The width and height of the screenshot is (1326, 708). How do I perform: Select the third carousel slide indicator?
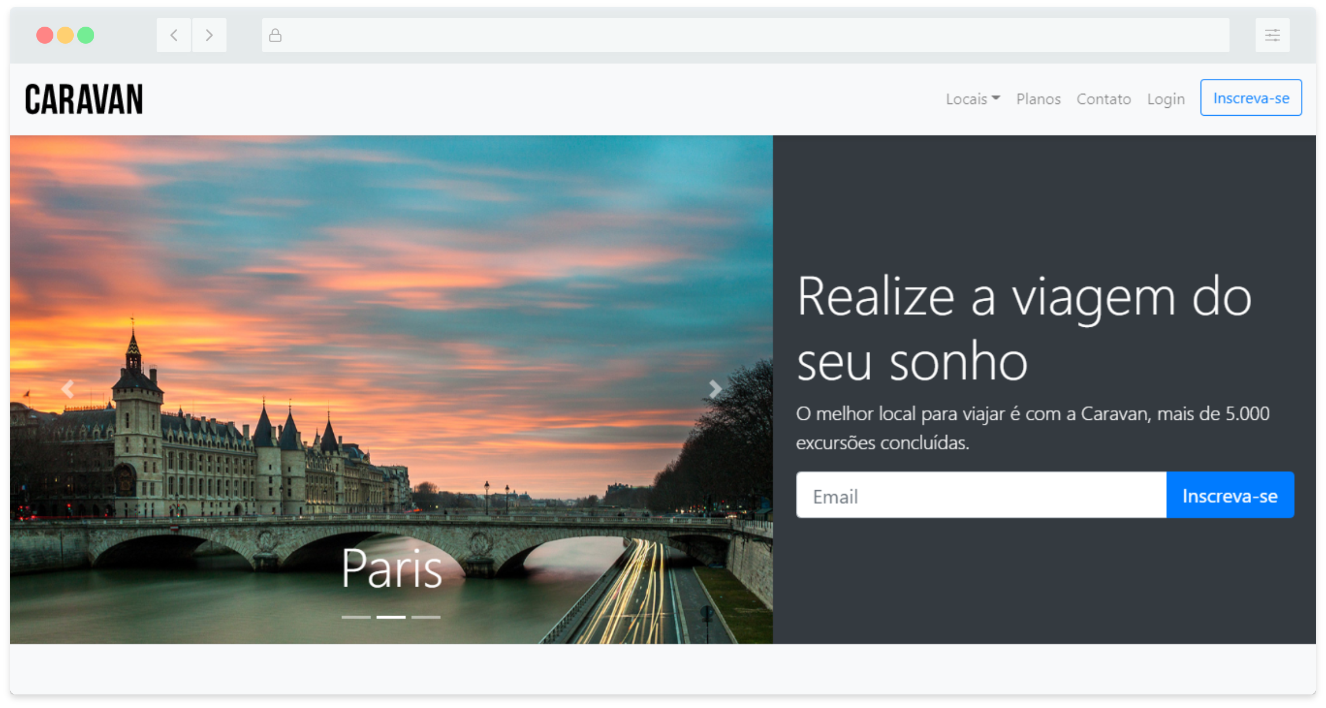(426, 617)
